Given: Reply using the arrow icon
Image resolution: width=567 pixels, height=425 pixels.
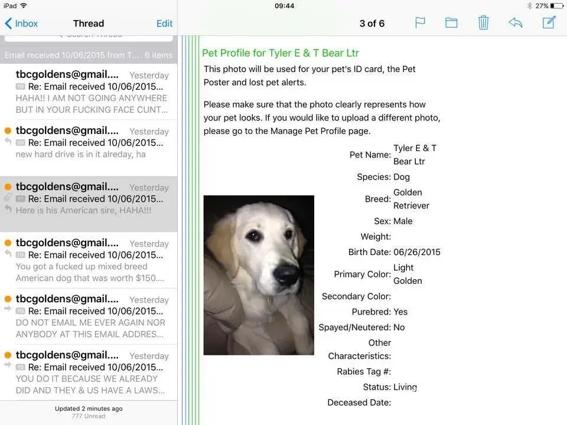Looking at the screenshot, I should (515, 23).
